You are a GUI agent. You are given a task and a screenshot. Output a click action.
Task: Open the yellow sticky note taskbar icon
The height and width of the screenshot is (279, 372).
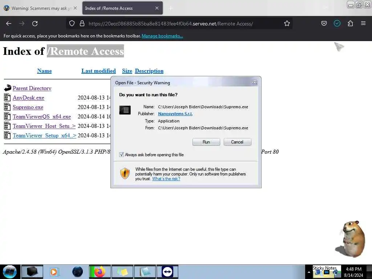click(122, 272)
